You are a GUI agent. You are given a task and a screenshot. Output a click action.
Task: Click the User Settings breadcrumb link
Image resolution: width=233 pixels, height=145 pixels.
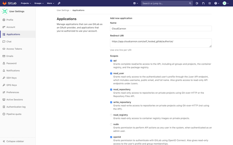click(63, 10)
